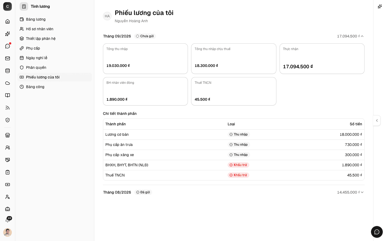Screen dimensions: 386x241
Task: Open Bảng công in the sidebar
Action: point(55,87)
